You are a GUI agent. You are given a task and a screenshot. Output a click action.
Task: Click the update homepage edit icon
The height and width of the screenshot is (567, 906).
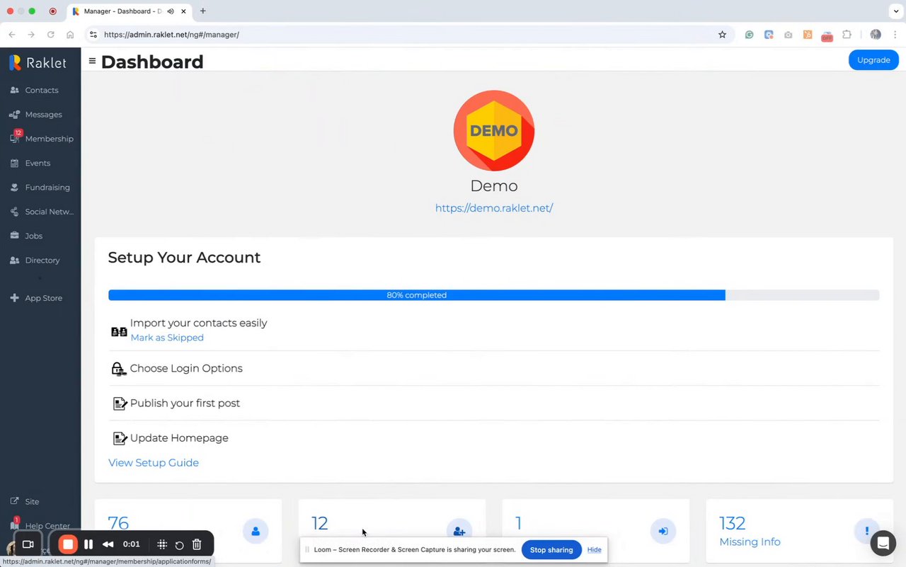click(120, 439)
